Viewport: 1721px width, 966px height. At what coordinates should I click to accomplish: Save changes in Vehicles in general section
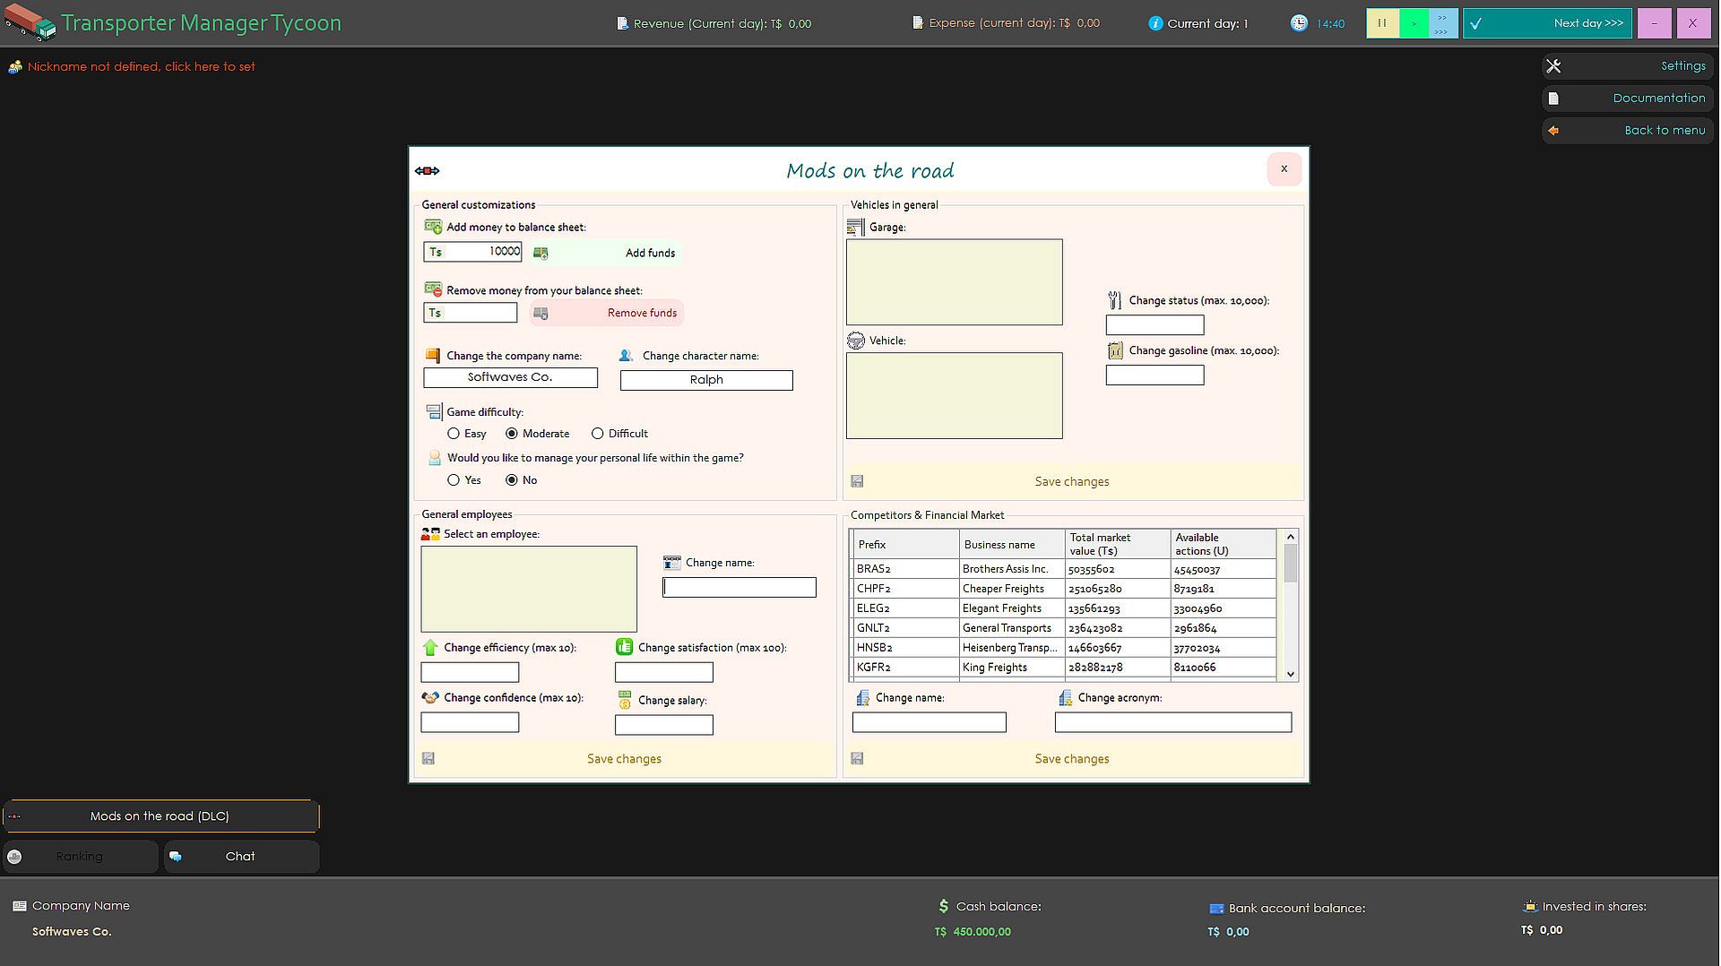[1072, 482]
